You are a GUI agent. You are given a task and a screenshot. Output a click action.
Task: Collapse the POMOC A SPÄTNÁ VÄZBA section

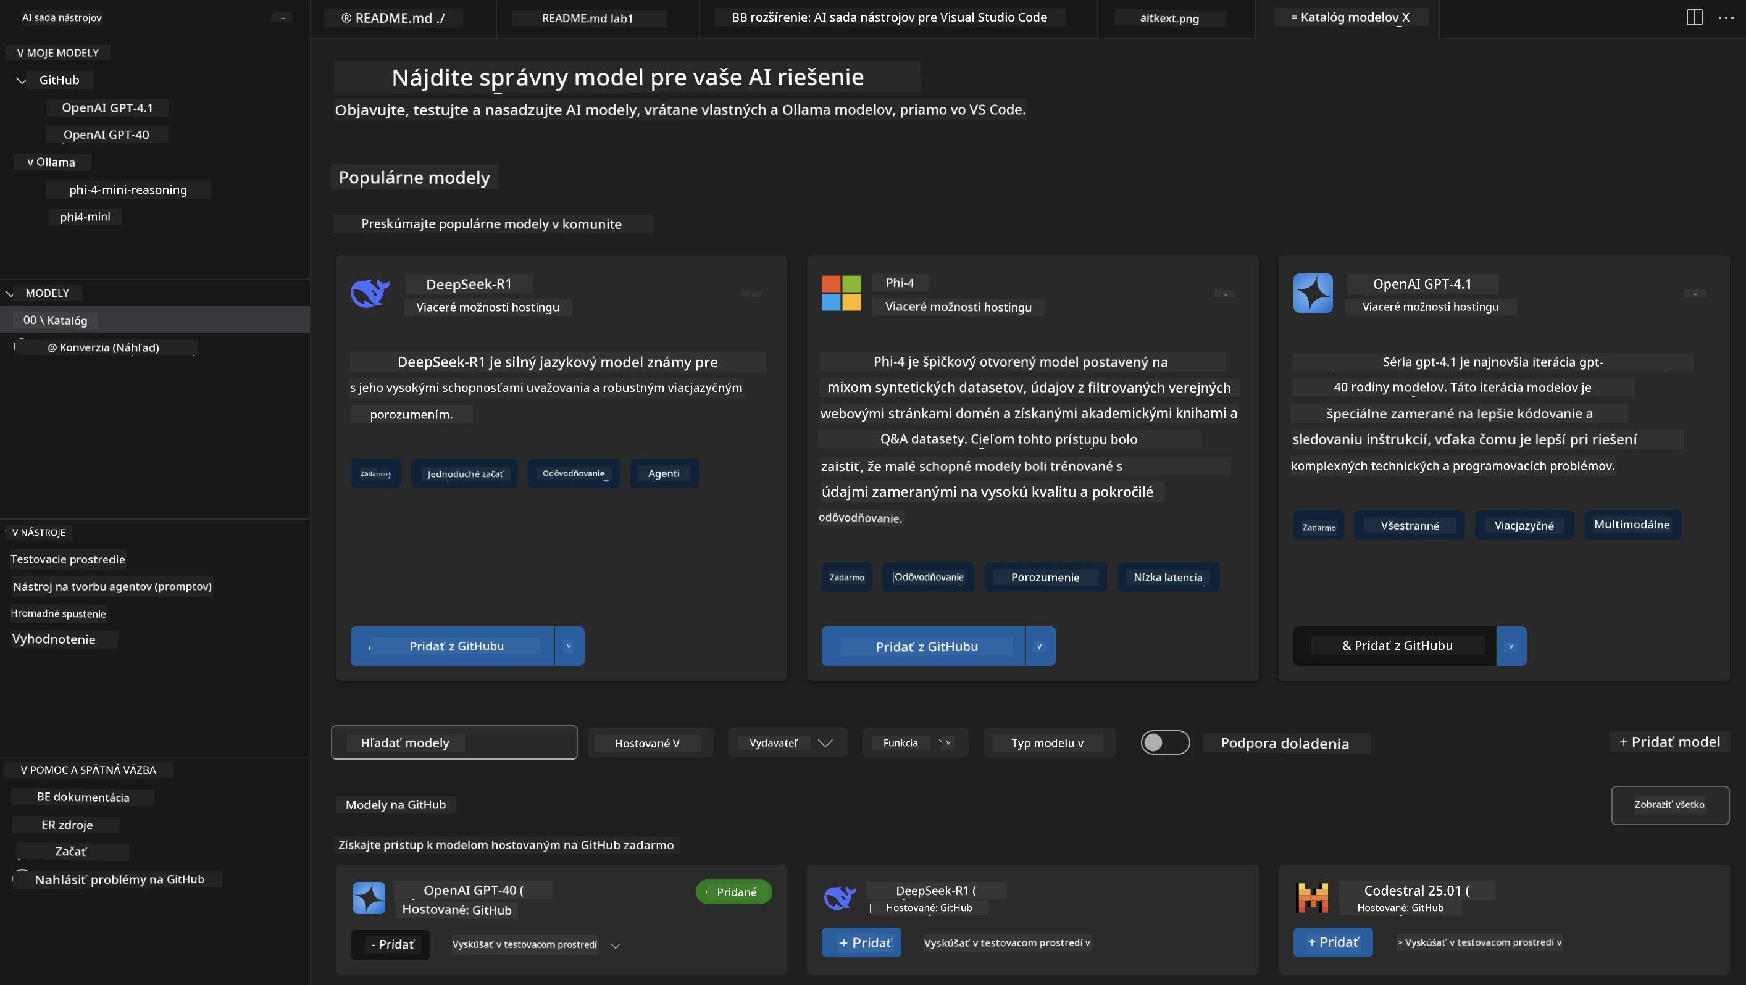click(23, 770)
